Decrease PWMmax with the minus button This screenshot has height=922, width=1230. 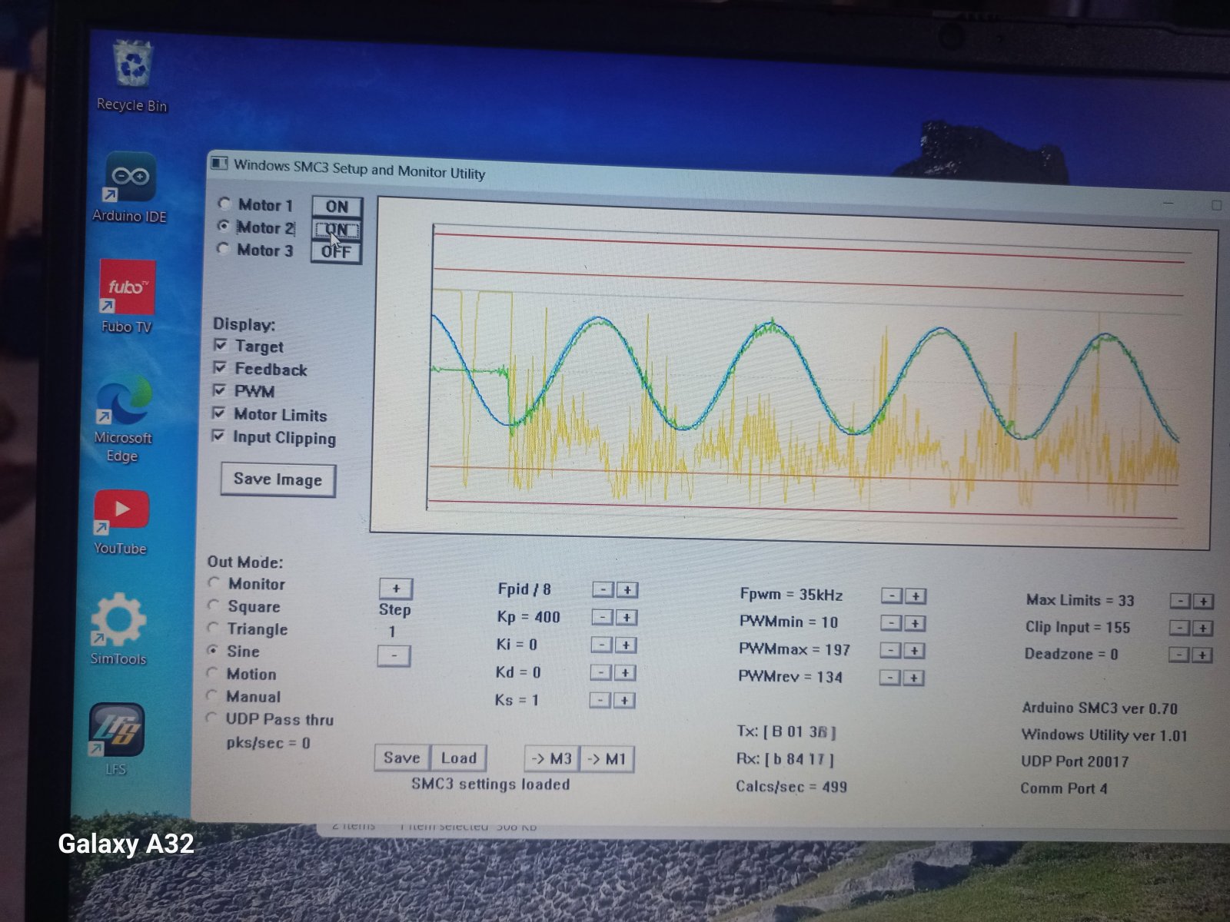890,650
